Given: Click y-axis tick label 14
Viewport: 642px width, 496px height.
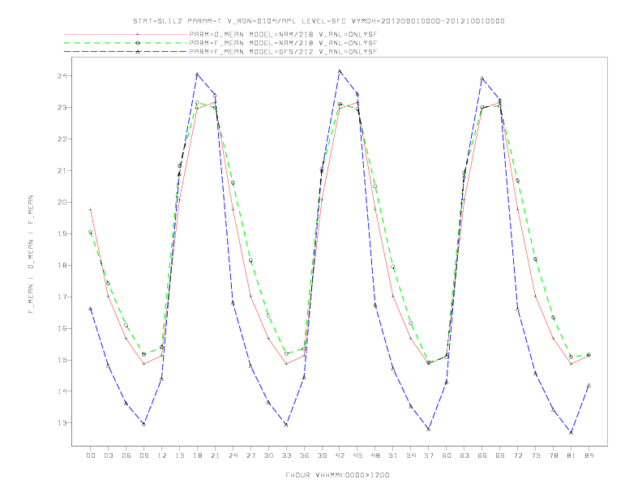Looking at the screenshot, I should (x=62, y=391).
